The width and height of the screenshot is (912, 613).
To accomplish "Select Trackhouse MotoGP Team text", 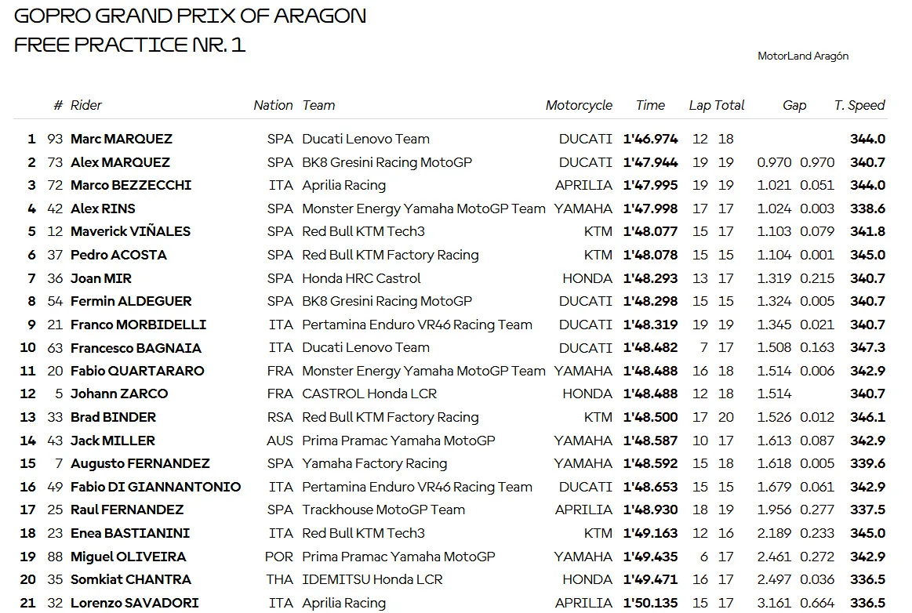I will pos(383,510).
